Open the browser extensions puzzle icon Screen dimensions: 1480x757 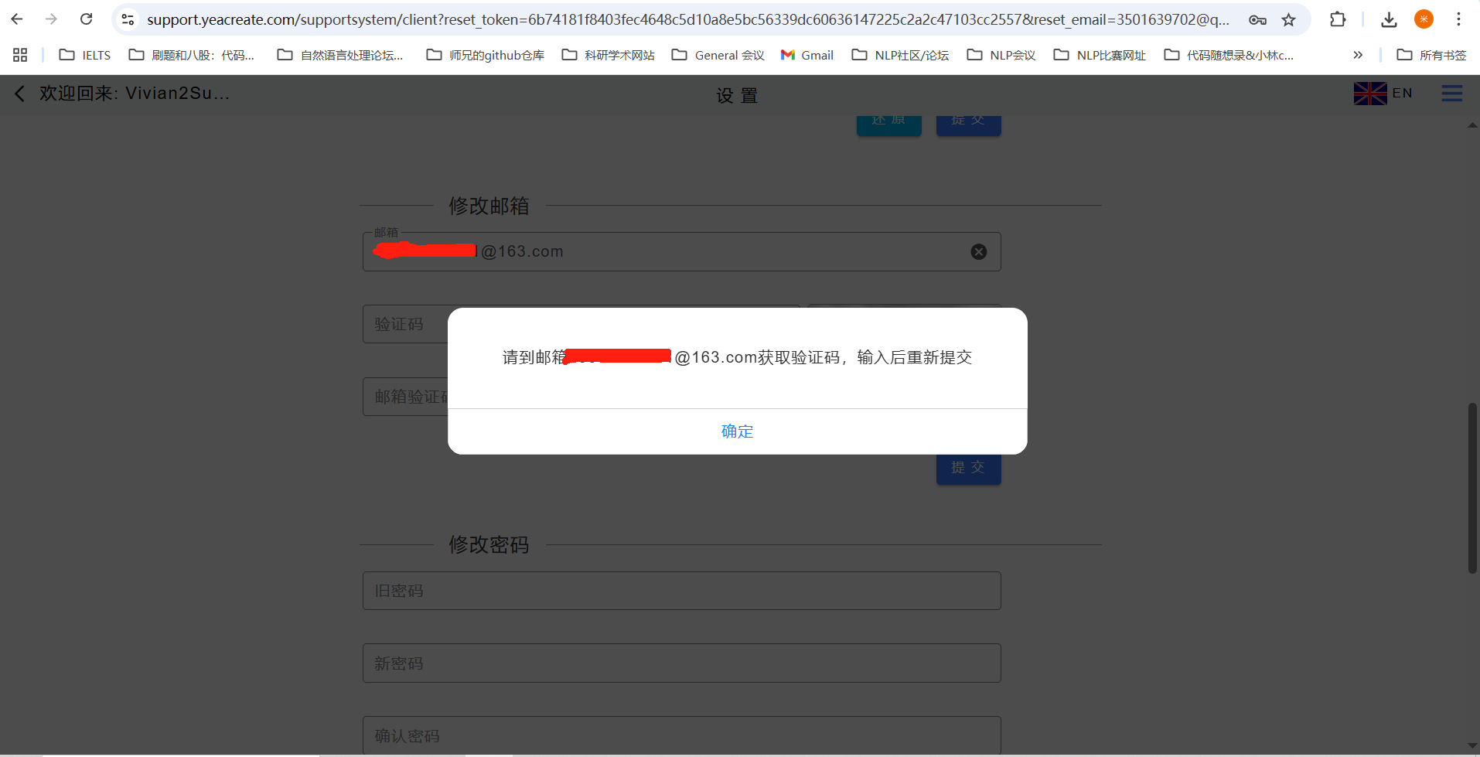click(1338, 19)
